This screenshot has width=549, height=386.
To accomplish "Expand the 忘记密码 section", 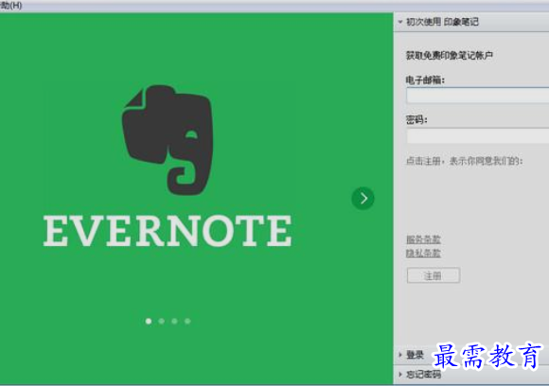I will click(x=471, y=375).
